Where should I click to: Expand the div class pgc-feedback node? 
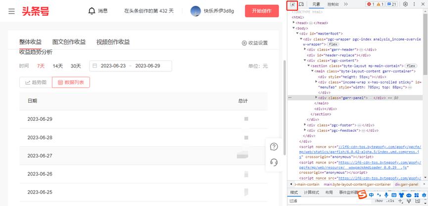305,130
